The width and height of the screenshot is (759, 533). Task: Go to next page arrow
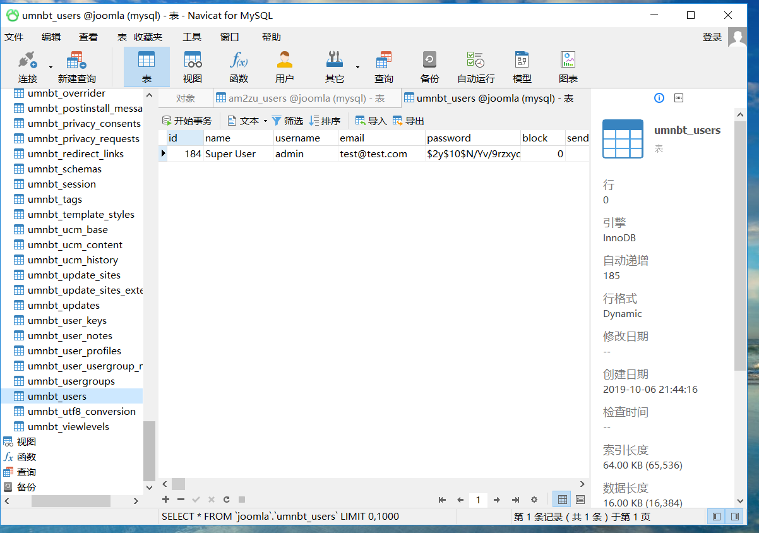pos(497,500)
